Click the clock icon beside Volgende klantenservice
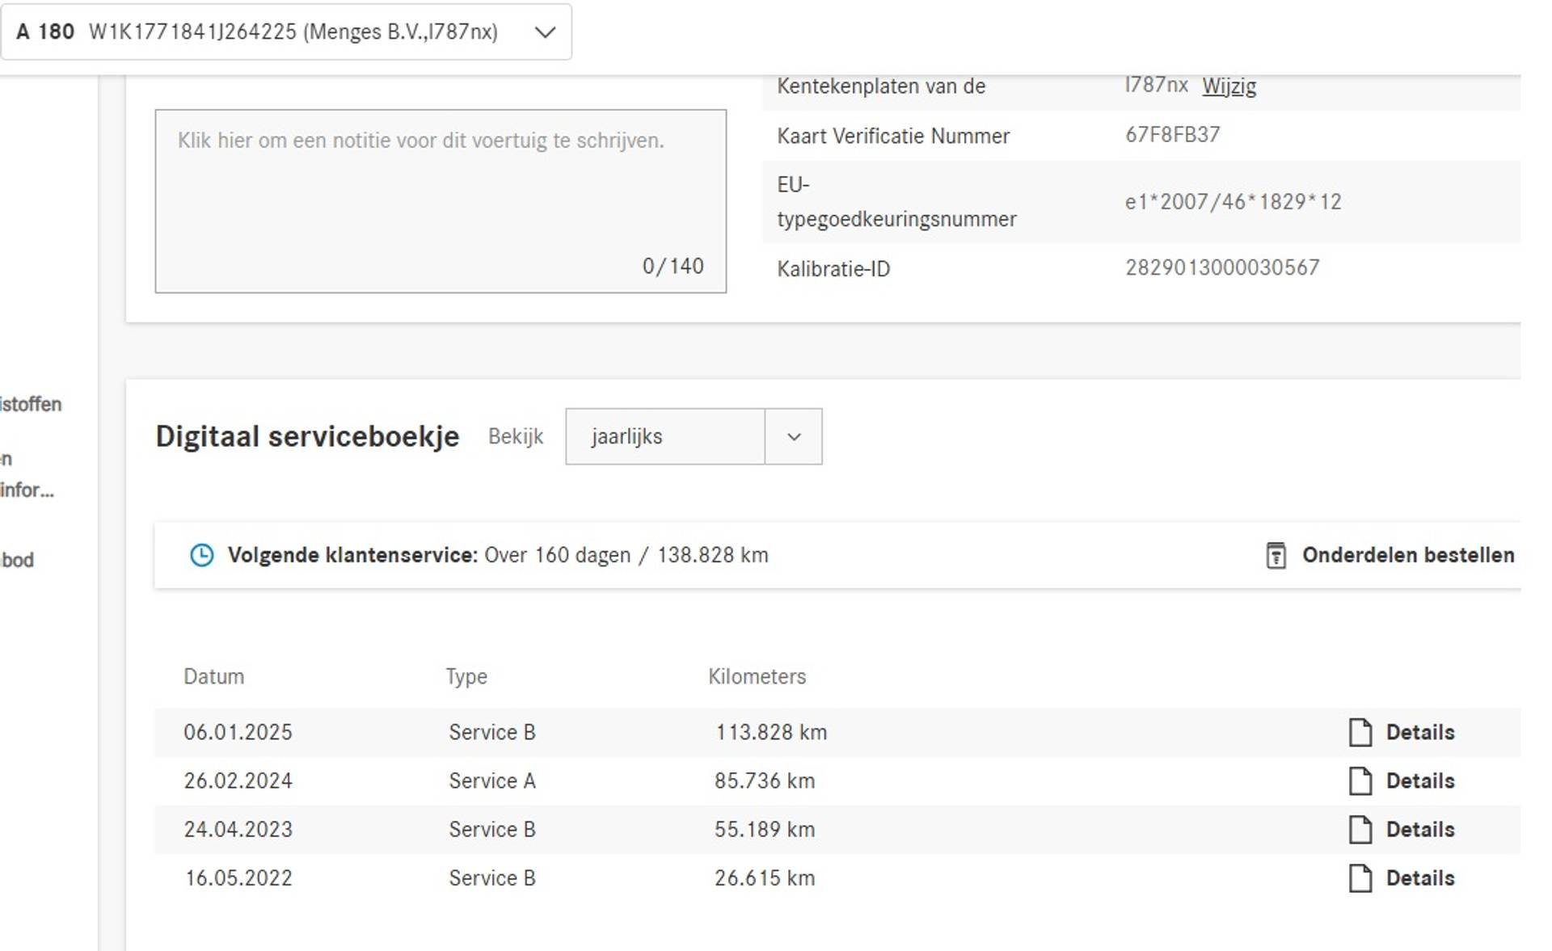The height and width of the screenshot is (951, 1552). [201, 555]
